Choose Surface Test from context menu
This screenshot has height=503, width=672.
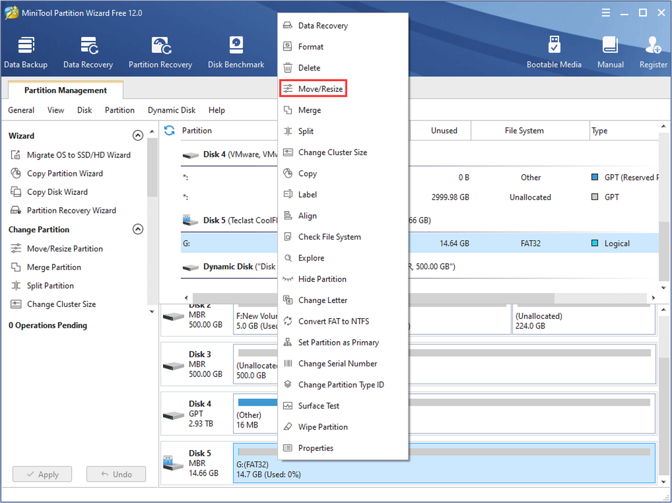coord(343,406)
